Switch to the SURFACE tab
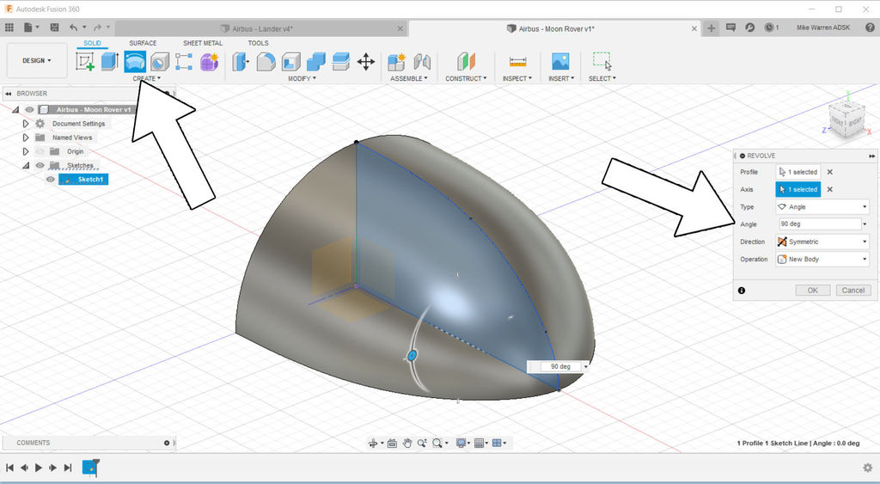 (143, 43)
